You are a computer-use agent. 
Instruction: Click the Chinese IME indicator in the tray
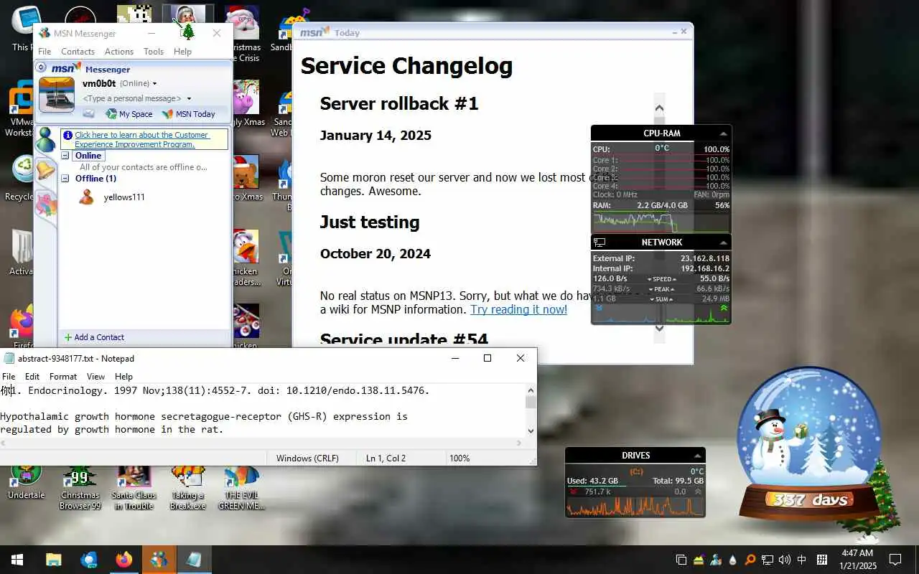click(x=802, y=560)
